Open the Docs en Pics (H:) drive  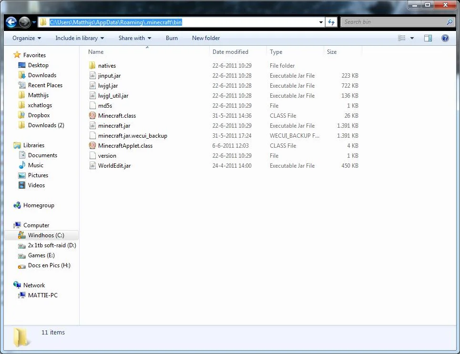[49, 265]
